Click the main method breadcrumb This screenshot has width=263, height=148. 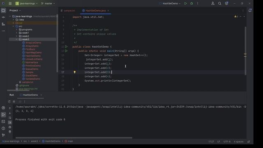(69, 141)
